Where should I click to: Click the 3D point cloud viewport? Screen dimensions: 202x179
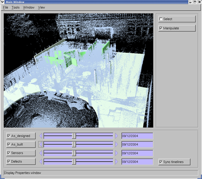pyautogui.click(x=79, y=70)
